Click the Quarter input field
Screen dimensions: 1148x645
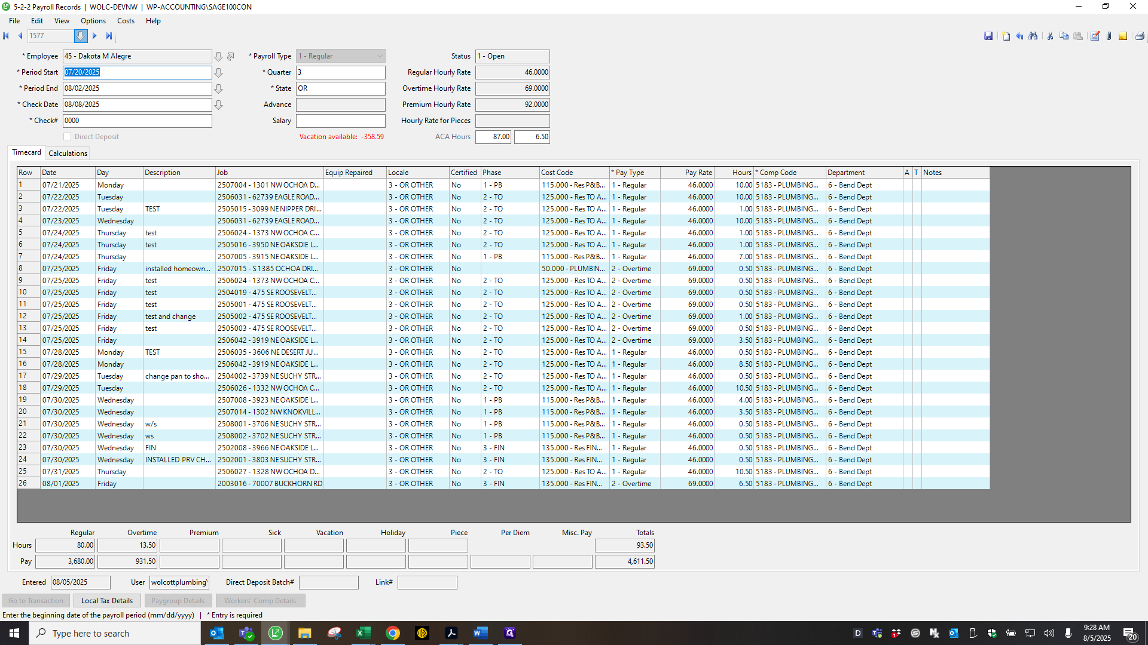(x=340, y=72)
